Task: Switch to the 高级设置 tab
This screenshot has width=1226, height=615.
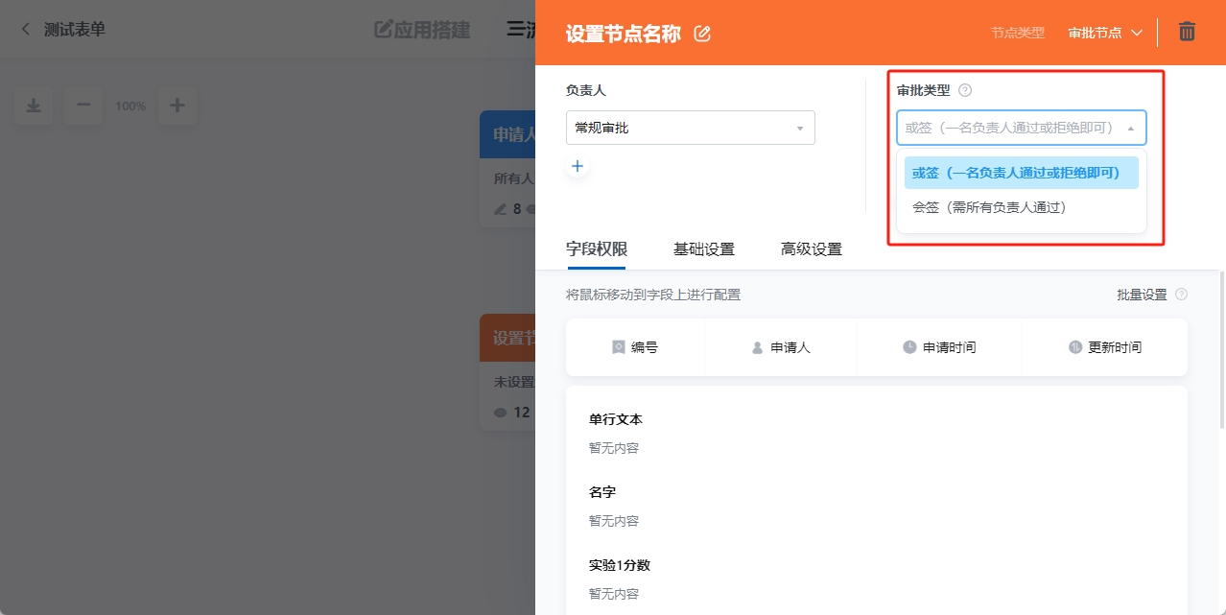Action: (811, 249)
